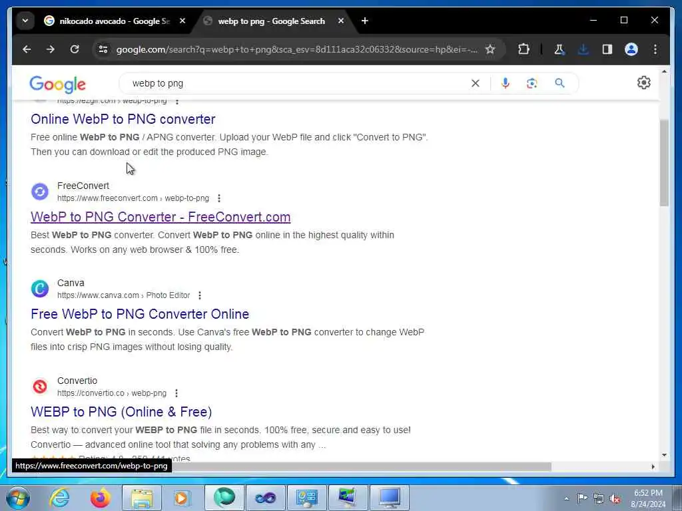Launch Firefox from taskbar
This screenshot has height=511, width=682.
pos(100,498)
